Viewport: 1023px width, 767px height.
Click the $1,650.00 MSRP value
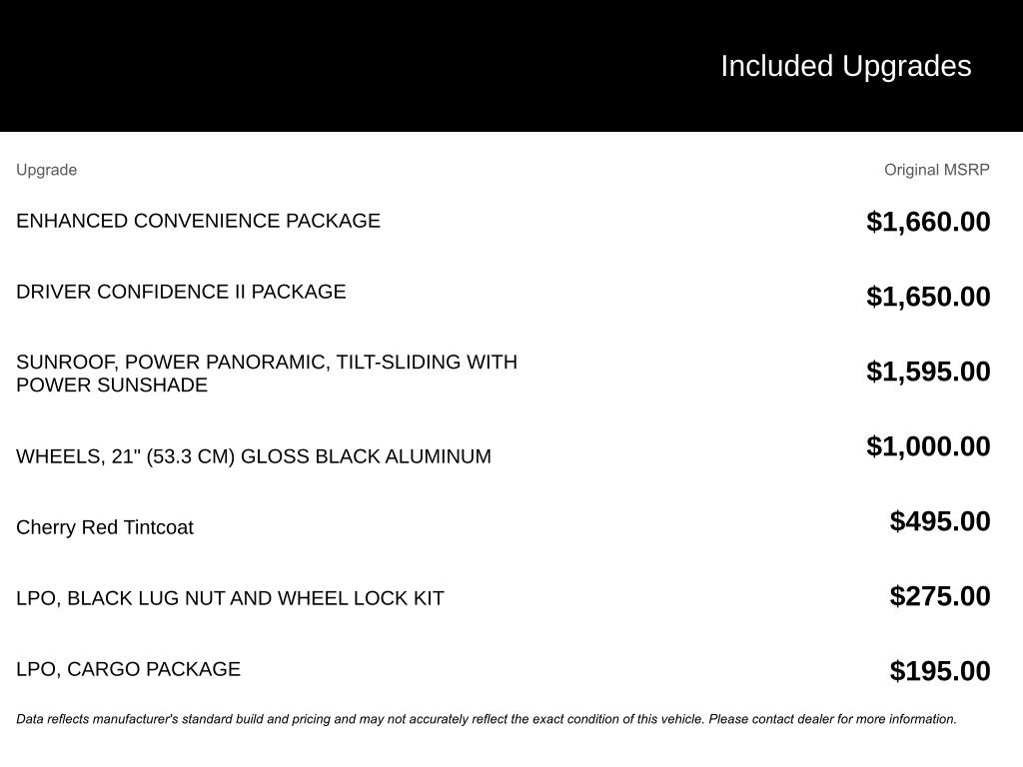[x=928, y=297]
